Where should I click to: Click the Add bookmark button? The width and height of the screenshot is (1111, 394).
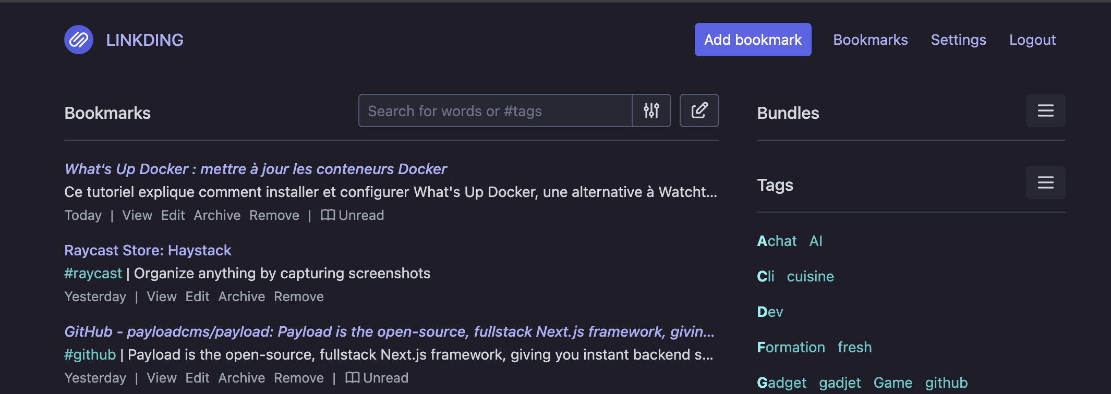point(753,40)
